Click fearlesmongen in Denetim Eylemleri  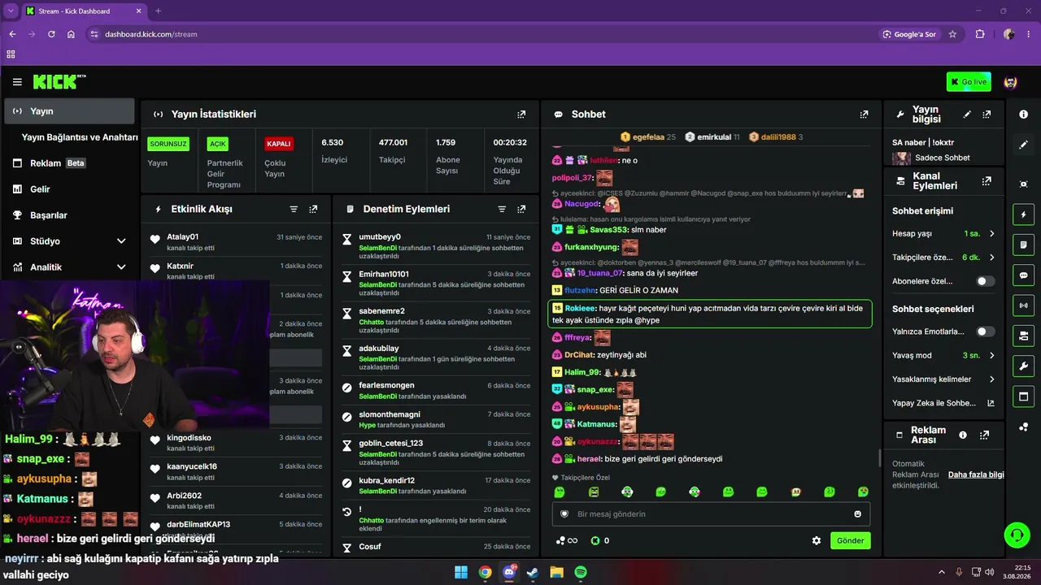(x=386, y=385)
